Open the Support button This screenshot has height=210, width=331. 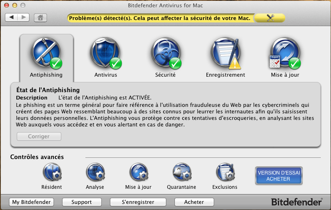(x=82, y=202)
